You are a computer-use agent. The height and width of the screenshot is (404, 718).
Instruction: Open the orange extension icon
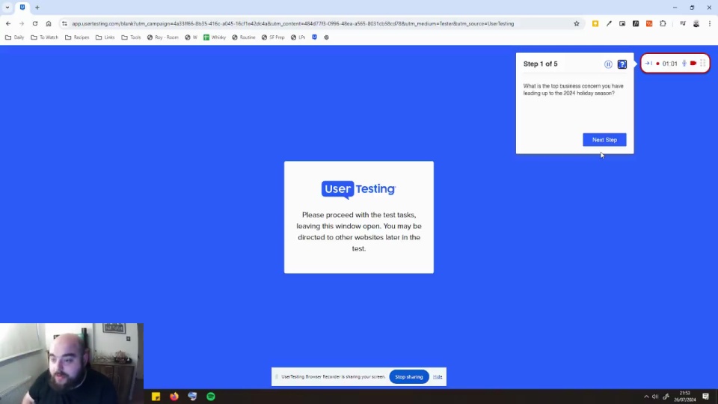[x=649, y=24]
